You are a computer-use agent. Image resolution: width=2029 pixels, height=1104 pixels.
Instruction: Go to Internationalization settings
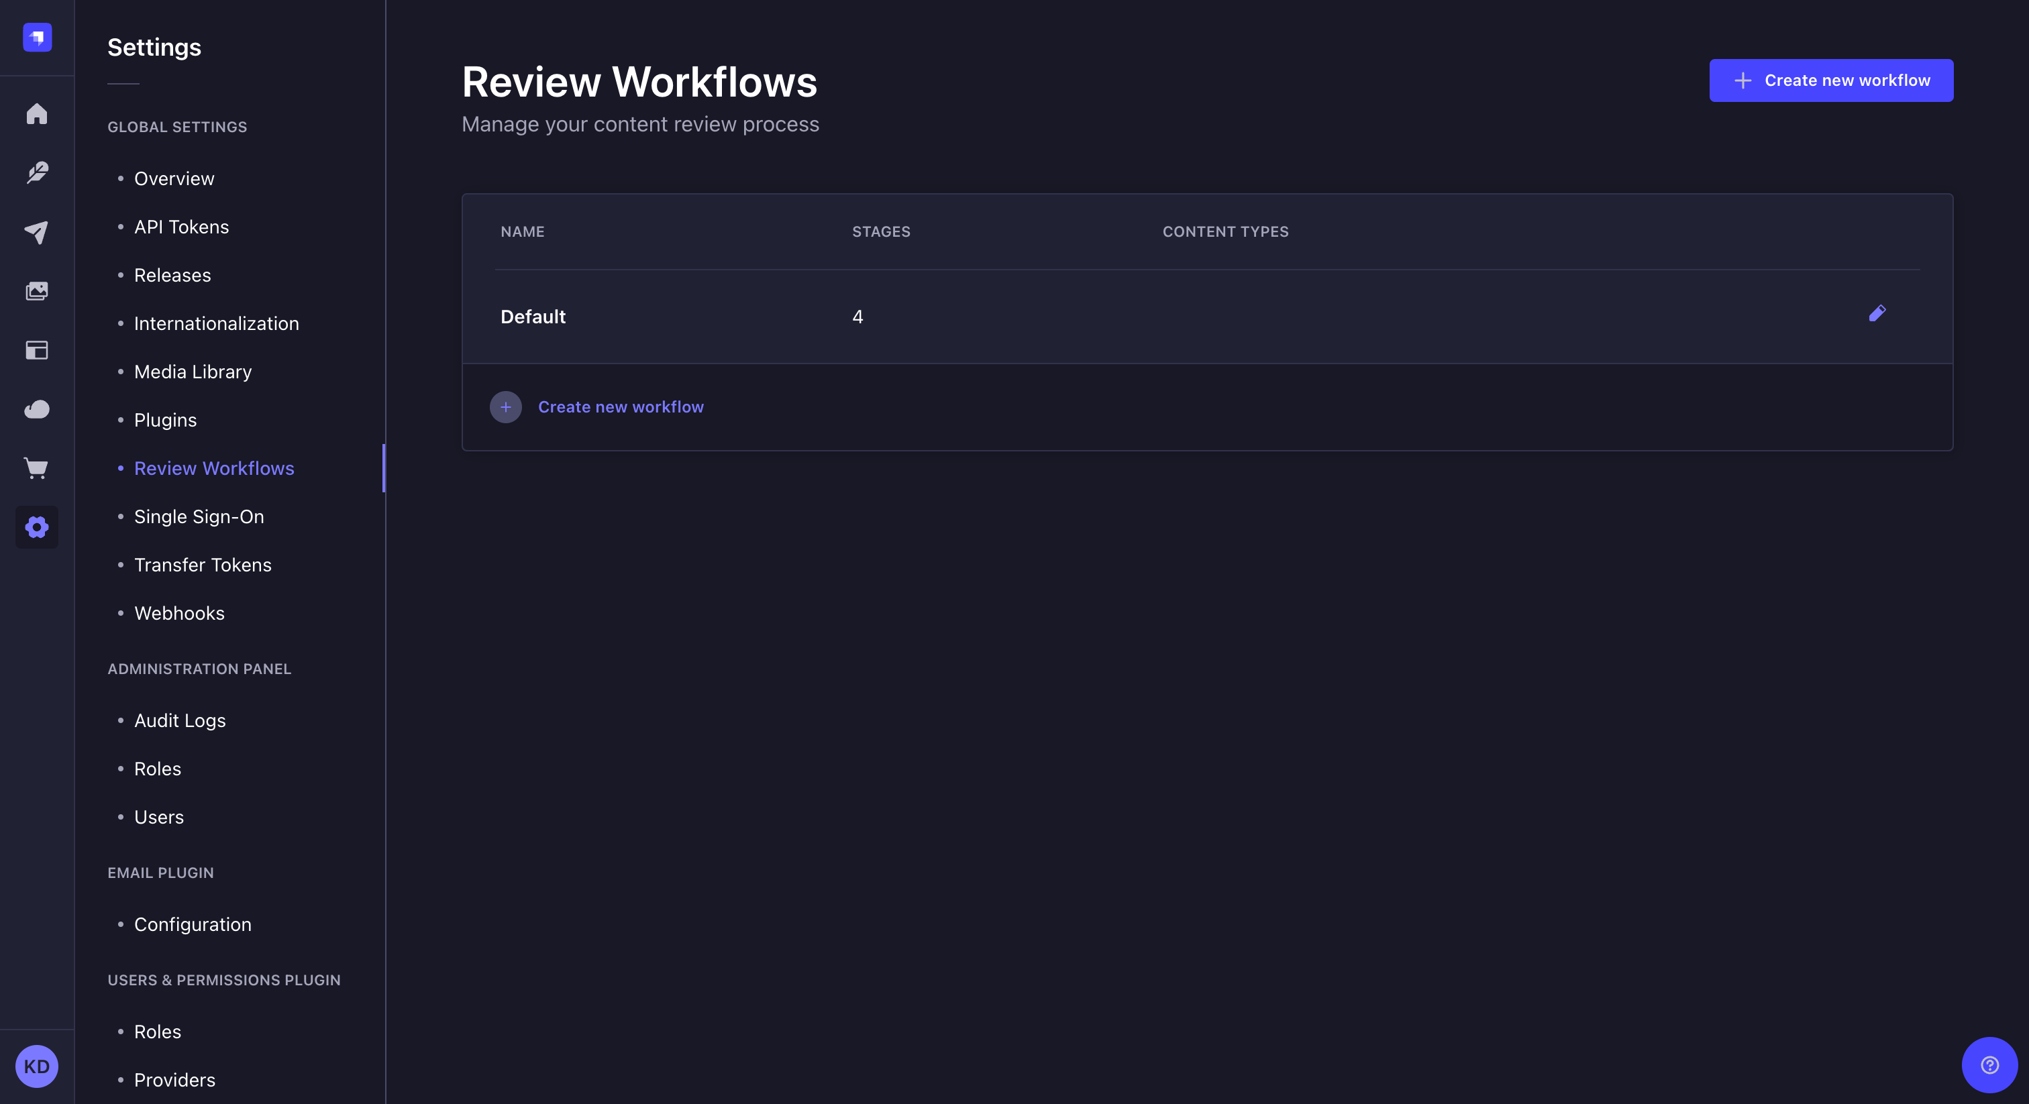[x=216, y=323]
